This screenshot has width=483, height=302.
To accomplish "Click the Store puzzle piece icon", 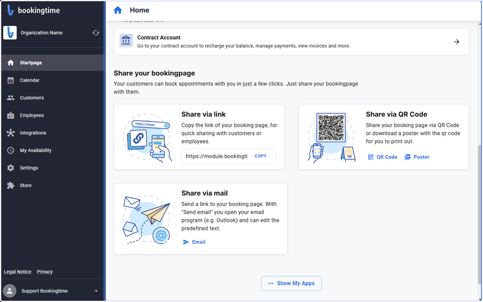I will click(11, 185).
